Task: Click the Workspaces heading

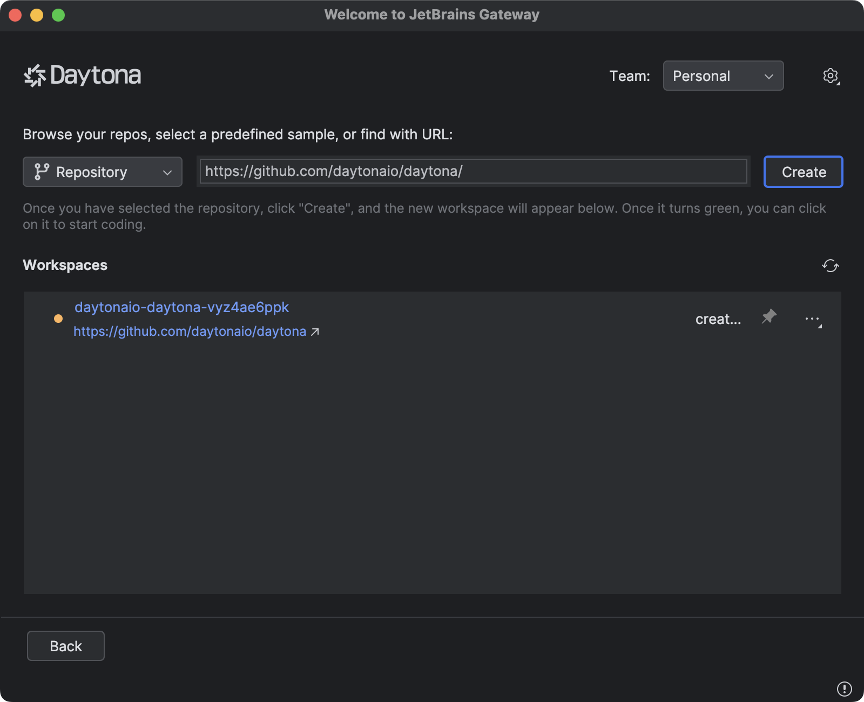Action: click(x=65, y=265)
